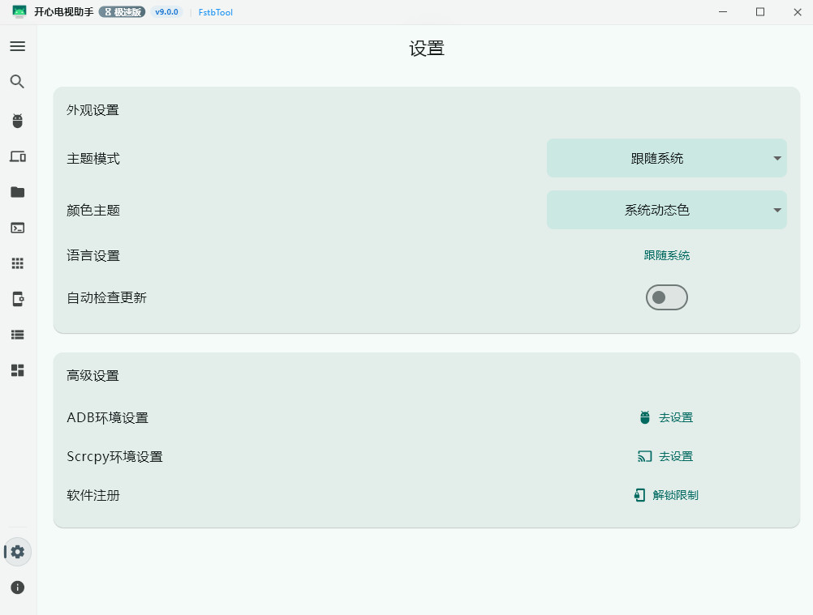813x615 pixels.
Task: Click the FstbTool link in title bar
Action: (x=216, y=12)
